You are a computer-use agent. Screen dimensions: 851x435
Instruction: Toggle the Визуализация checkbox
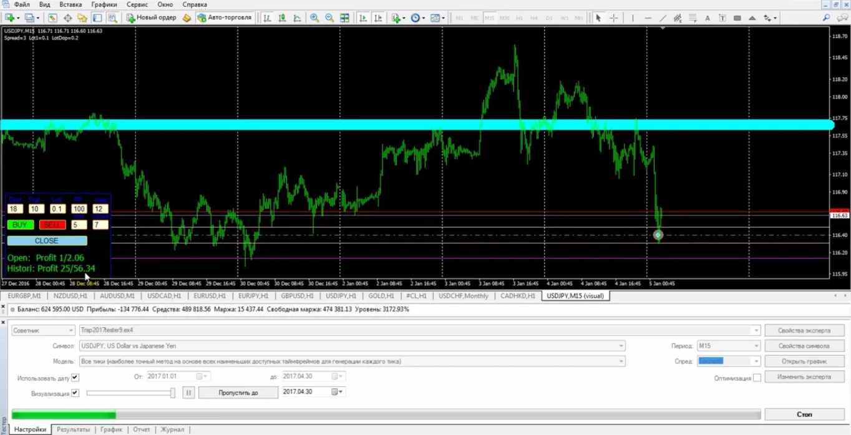tap(75, 393)
